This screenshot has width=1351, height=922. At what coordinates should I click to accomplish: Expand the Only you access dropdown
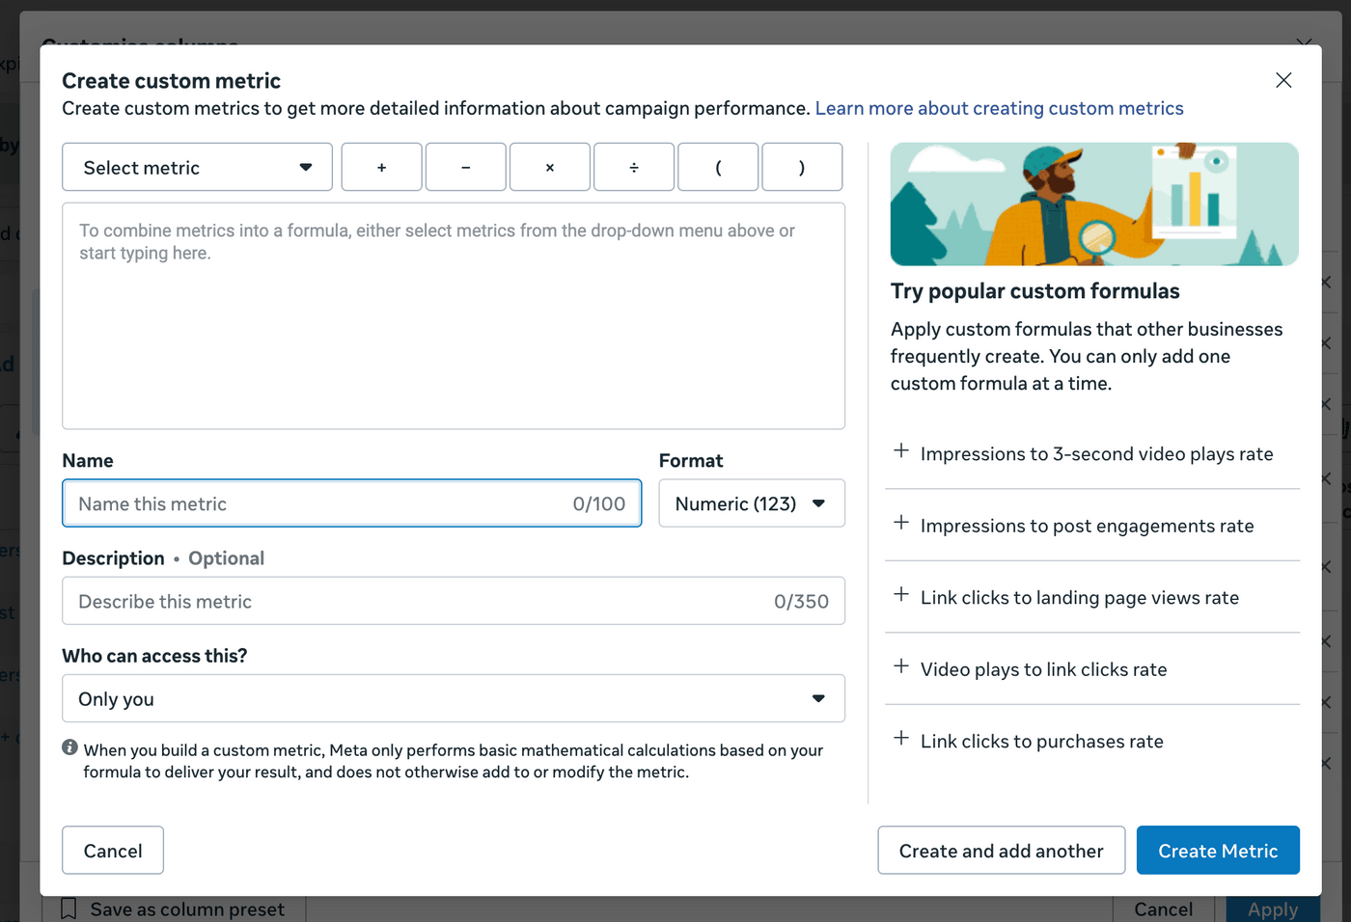[453, 698]
